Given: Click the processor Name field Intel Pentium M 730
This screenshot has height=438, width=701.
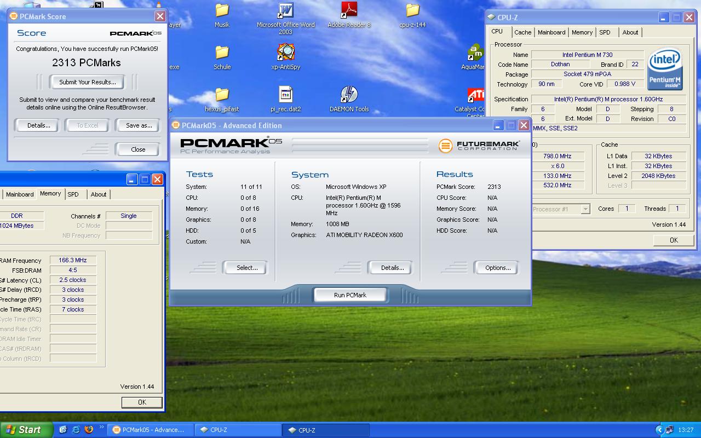Looking at the screenshot, I should tap(588, 55).
